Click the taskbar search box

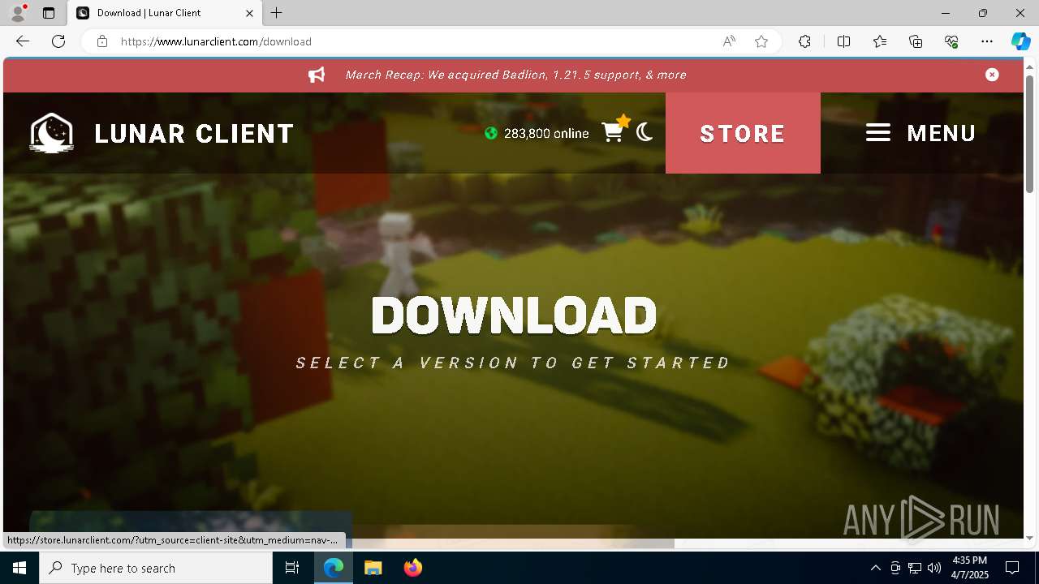(156, 568)
